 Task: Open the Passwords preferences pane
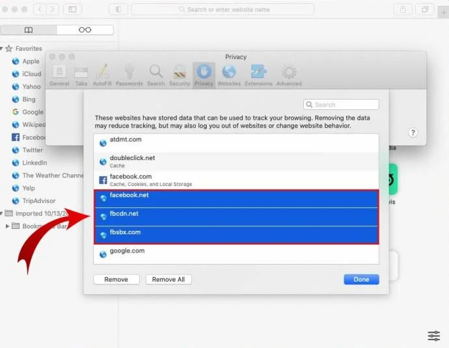(x=129, y=75)
